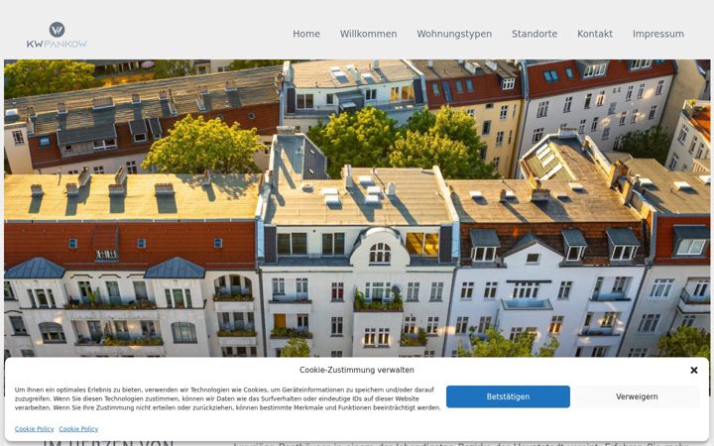Click the Cookie-Zustimmung verwalten heading

pos(357,370)
